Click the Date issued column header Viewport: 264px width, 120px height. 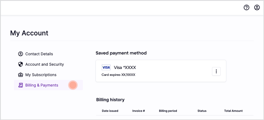(110, 111)
